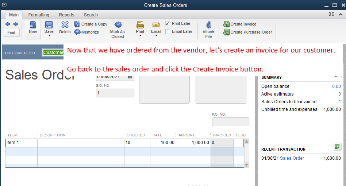Screen dimensions: 346x186
Task: Open the window system menu icon
Action: click(x=4, y=5)
